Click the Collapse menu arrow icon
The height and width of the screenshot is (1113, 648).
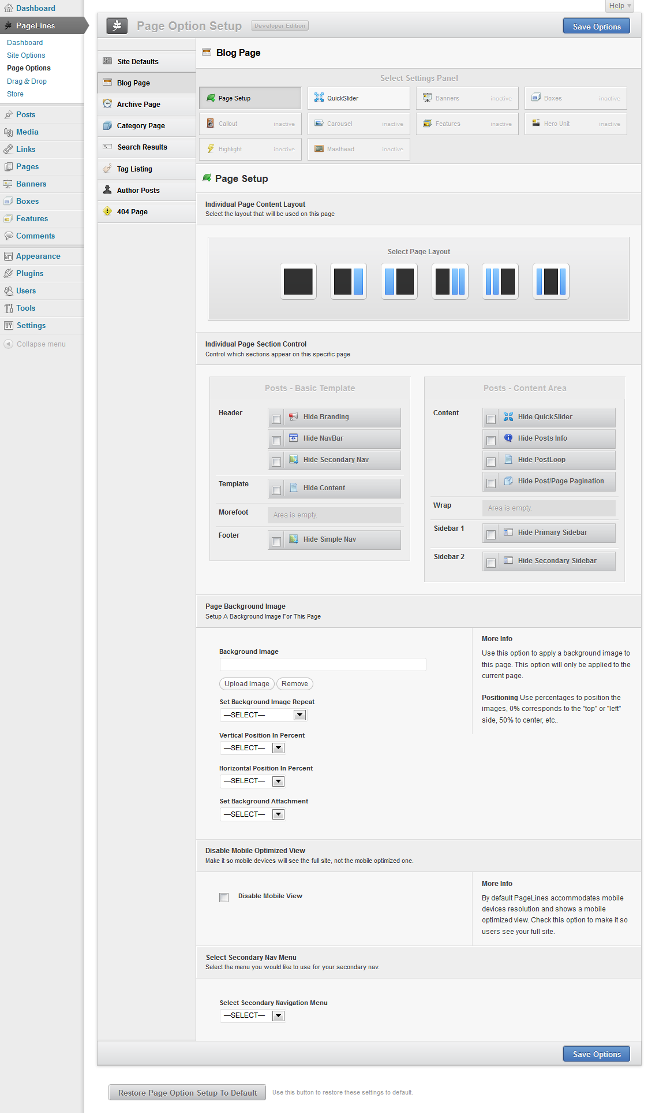pos(8,344)
